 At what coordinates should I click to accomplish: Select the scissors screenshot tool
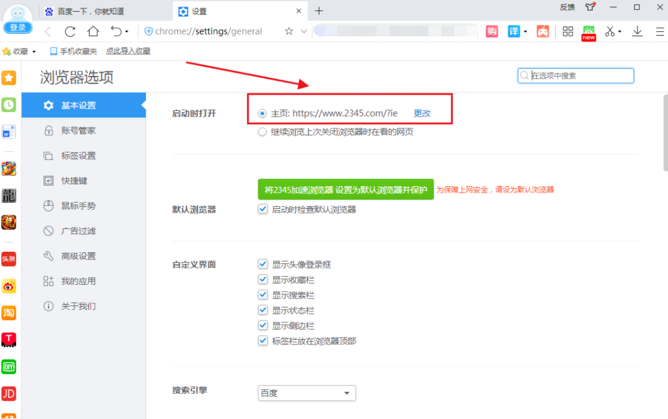coord(610,31)
